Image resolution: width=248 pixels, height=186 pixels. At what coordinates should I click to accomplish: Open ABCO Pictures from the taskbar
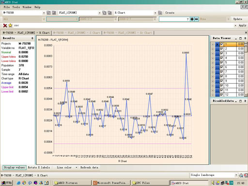[x=72, y=183]
